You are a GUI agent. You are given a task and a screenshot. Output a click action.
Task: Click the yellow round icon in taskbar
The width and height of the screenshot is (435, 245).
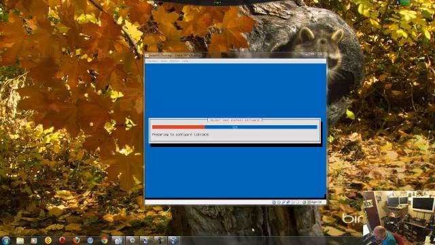[48, 240]
